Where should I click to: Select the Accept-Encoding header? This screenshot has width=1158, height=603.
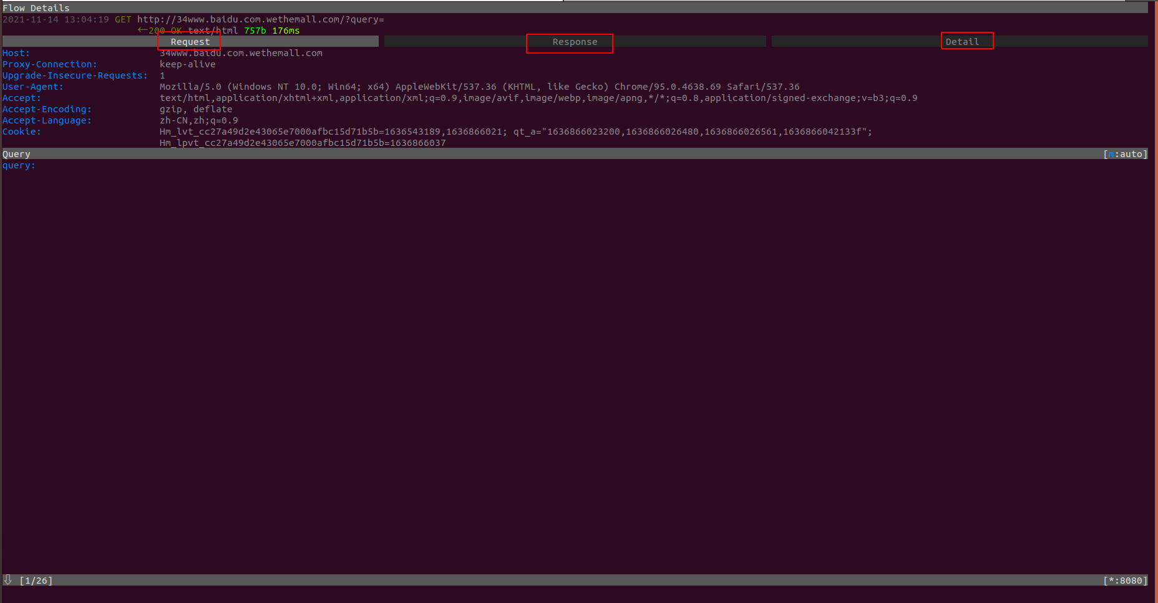pos(47,109)
